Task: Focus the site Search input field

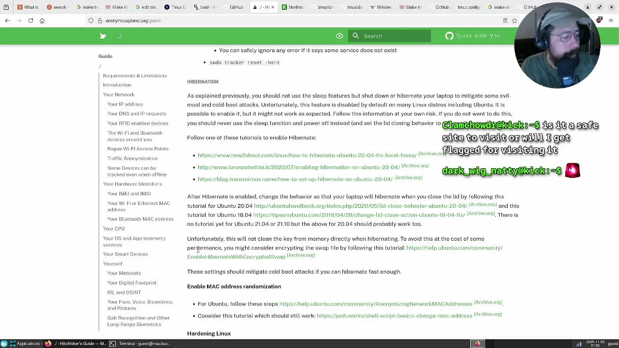Action: (390, 36)
